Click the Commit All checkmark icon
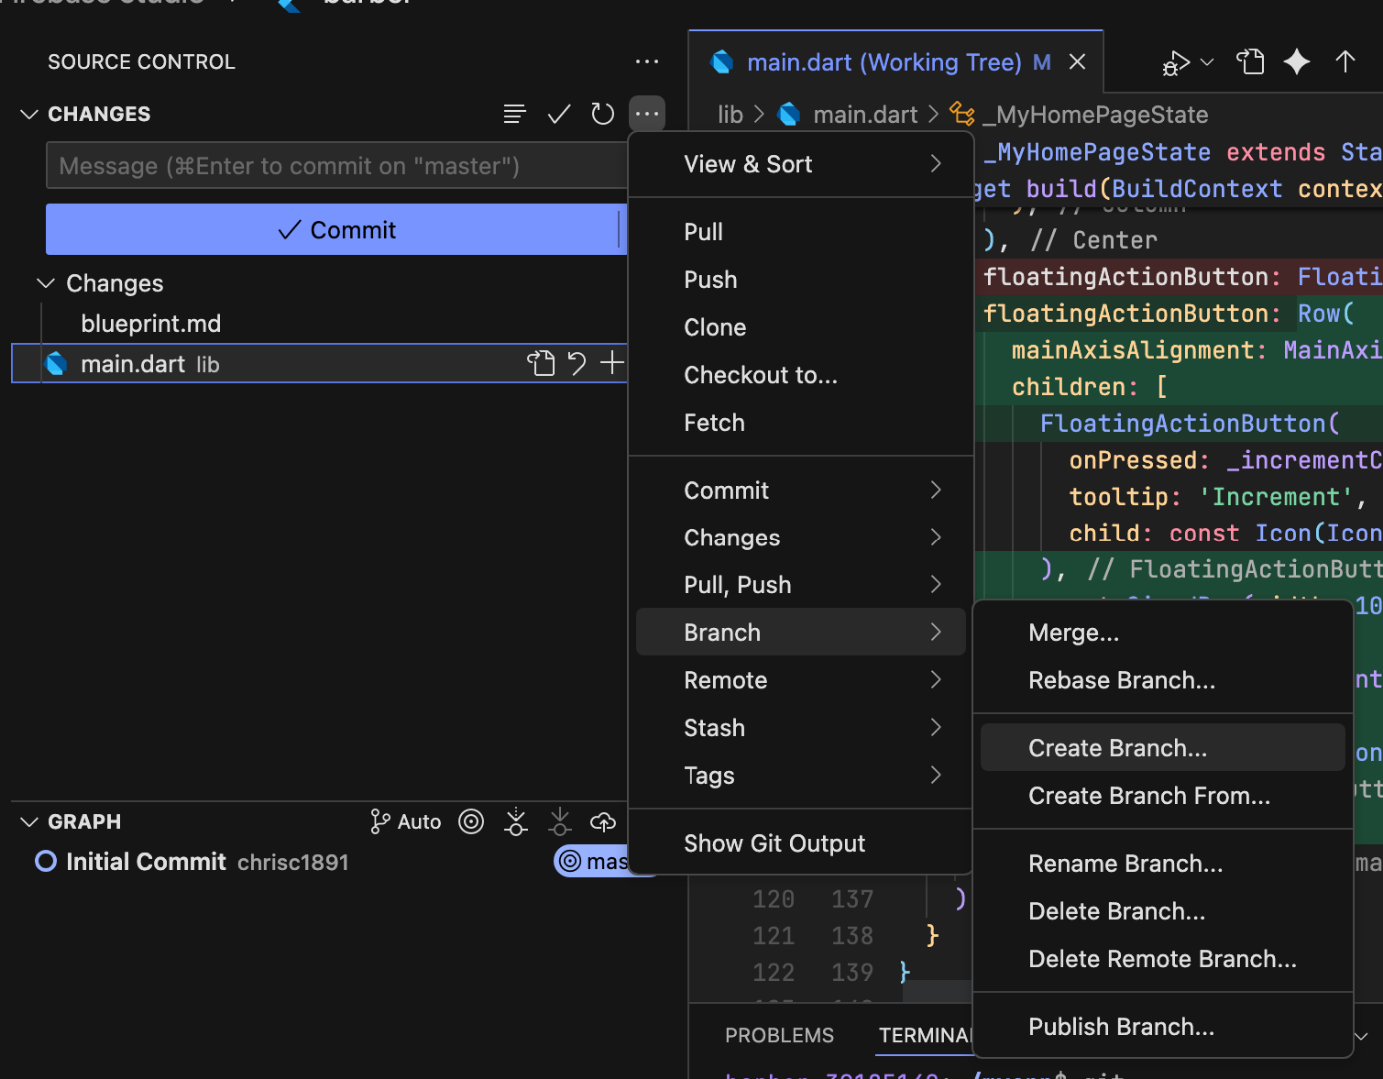The height and width of the screenshot is (1079, 1383). [559, 114]
